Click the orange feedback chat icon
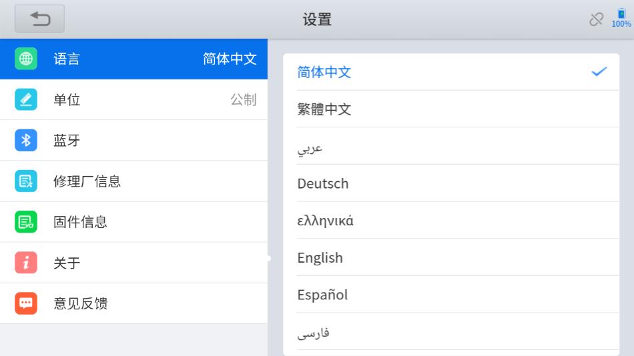634x356 pixels. point(26,303)
